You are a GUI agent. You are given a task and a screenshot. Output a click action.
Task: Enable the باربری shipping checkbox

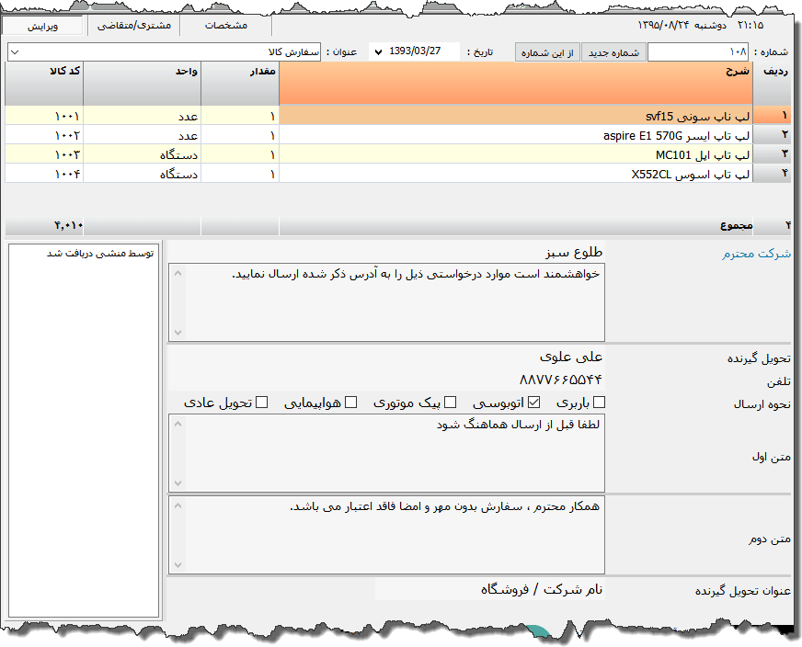coord(598,402)
